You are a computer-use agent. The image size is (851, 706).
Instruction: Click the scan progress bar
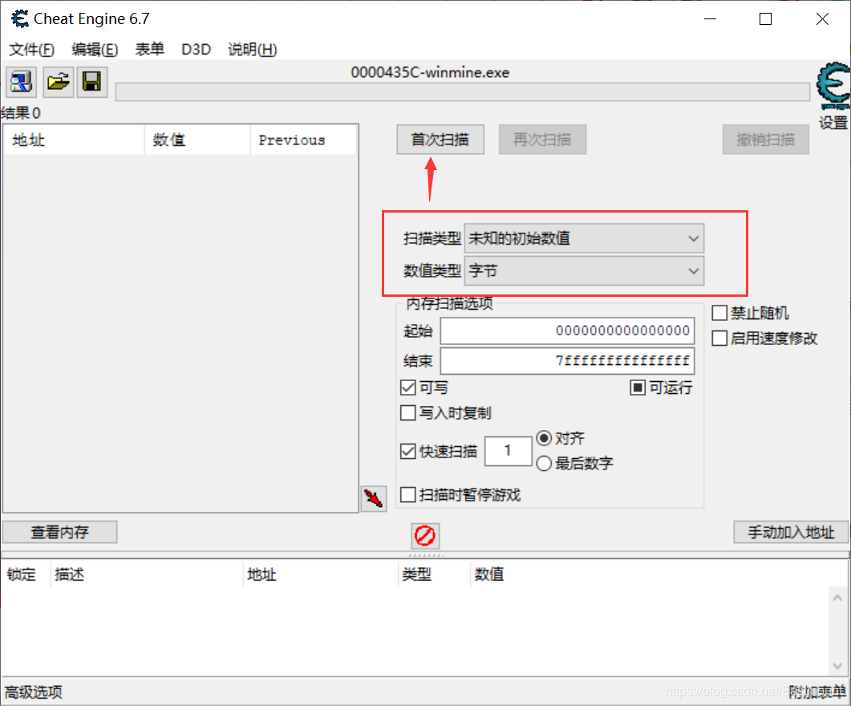point(463,91)
